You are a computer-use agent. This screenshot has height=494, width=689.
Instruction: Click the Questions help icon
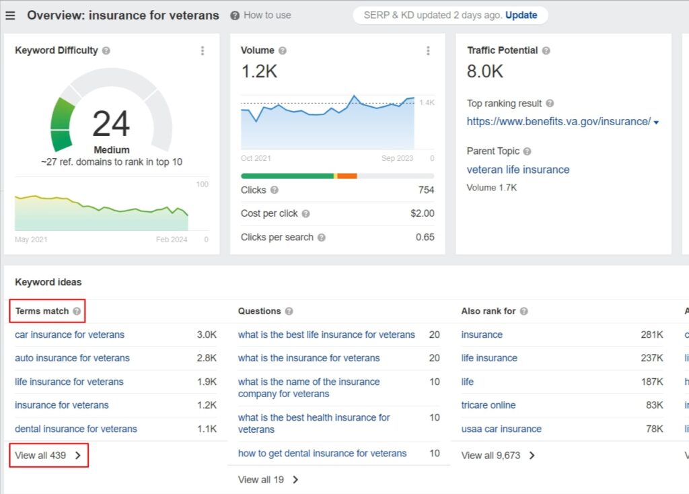coord(289,311)
